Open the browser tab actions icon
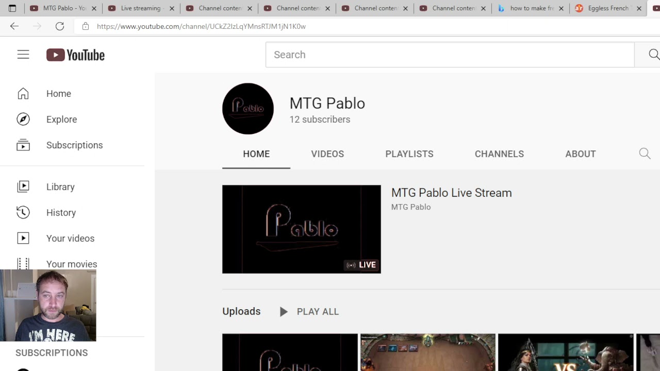 (12, 8)
